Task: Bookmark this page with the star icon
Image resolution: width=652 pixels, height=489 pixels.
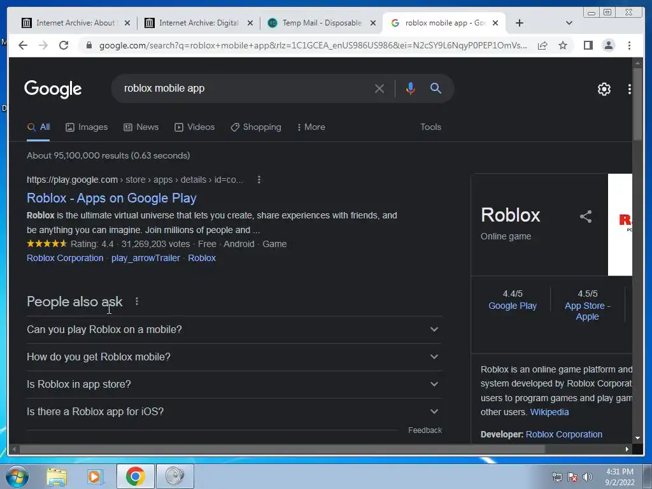Action: 563,45
